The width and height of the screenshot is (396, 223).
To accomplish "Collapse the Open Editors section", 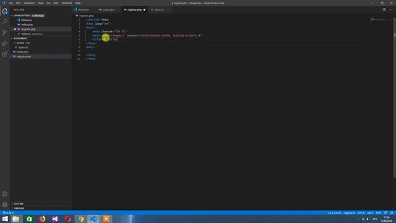I will (x=12, y=15).
